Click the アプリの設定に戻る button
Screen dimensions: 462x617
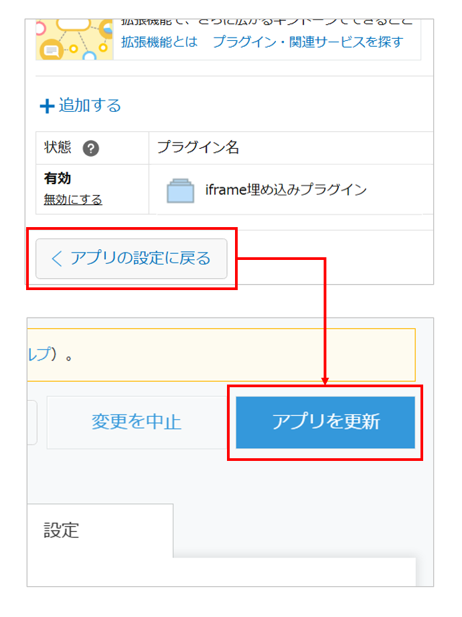pyautogui.click(x=131, y=259)
